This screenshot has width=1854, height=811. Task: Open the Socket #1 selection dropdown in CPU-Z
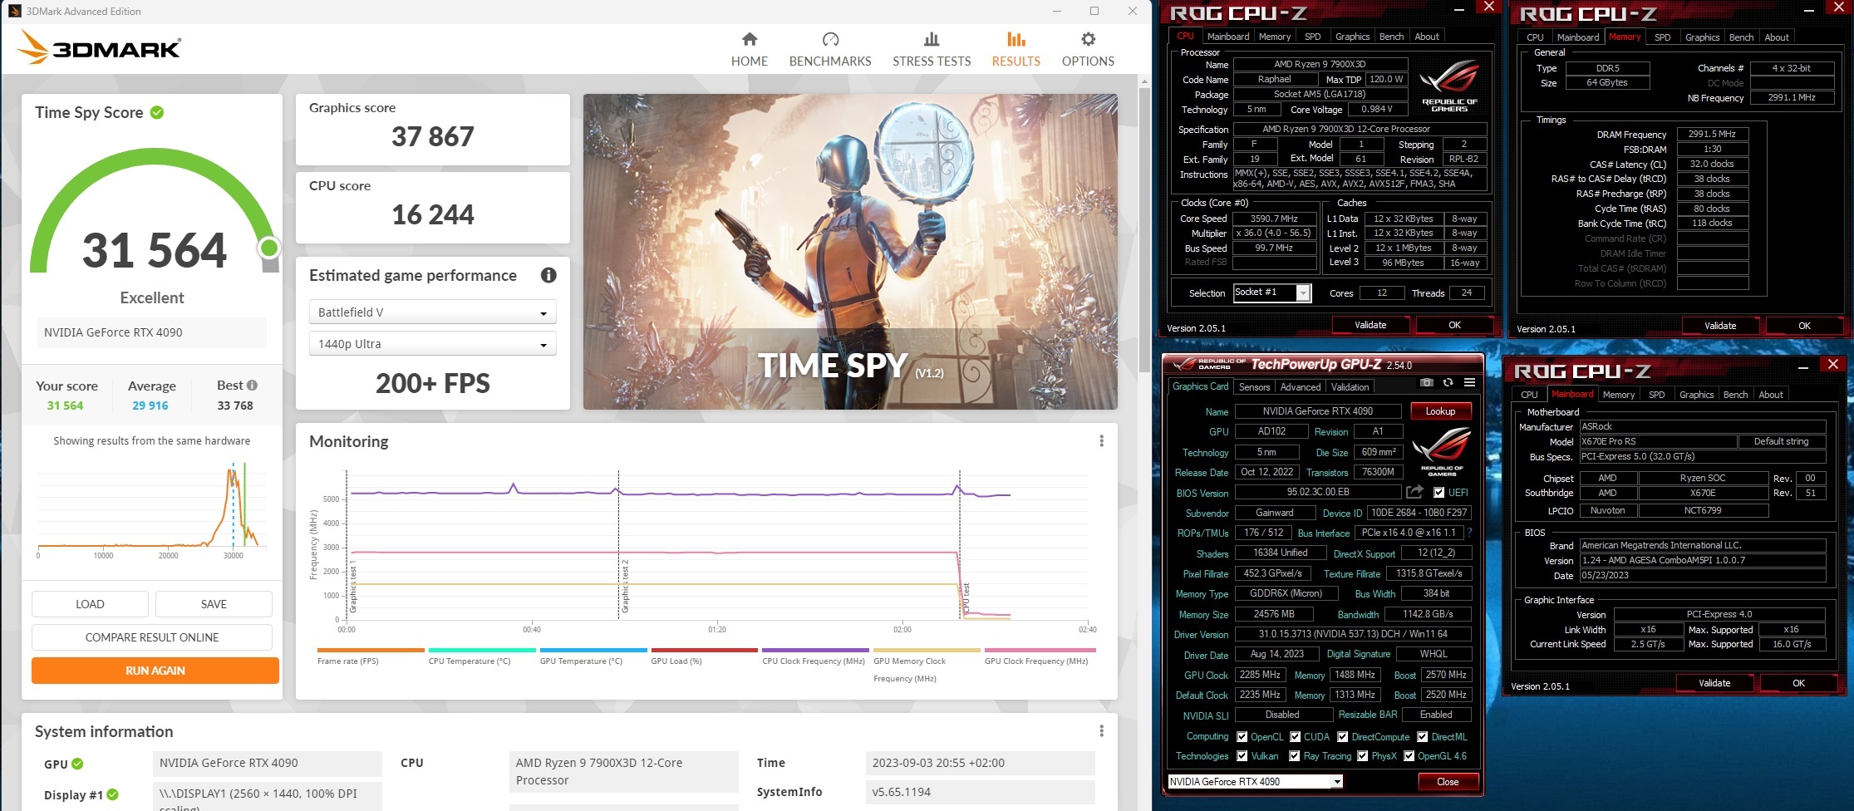[1271, 292]
